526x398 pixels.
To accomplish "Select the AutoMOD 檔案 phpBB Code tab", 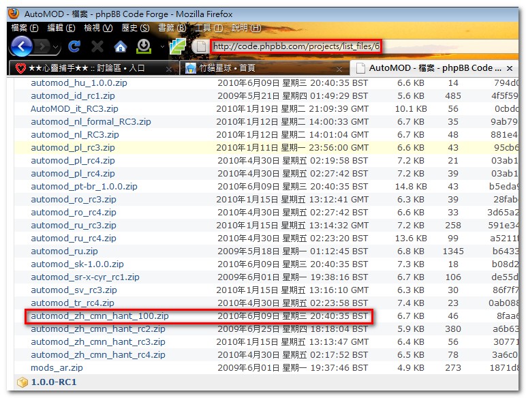I will [435, 68].
